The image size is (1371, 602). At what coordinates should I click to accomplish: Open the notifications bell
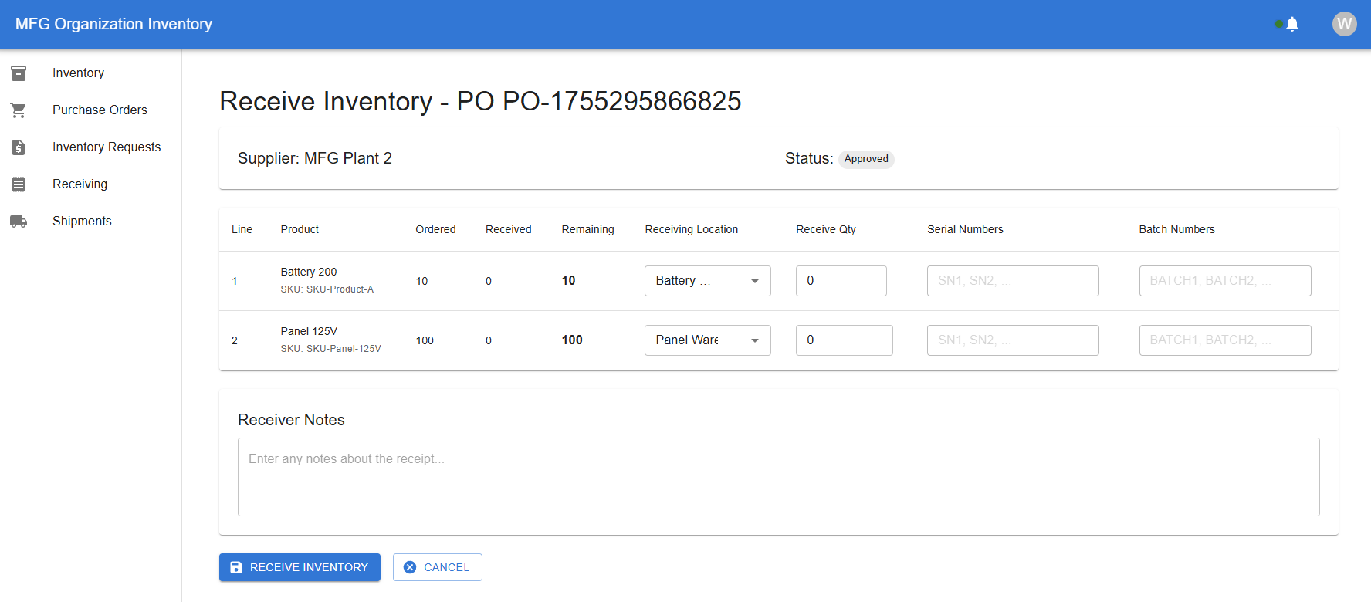coord(1292,24)
